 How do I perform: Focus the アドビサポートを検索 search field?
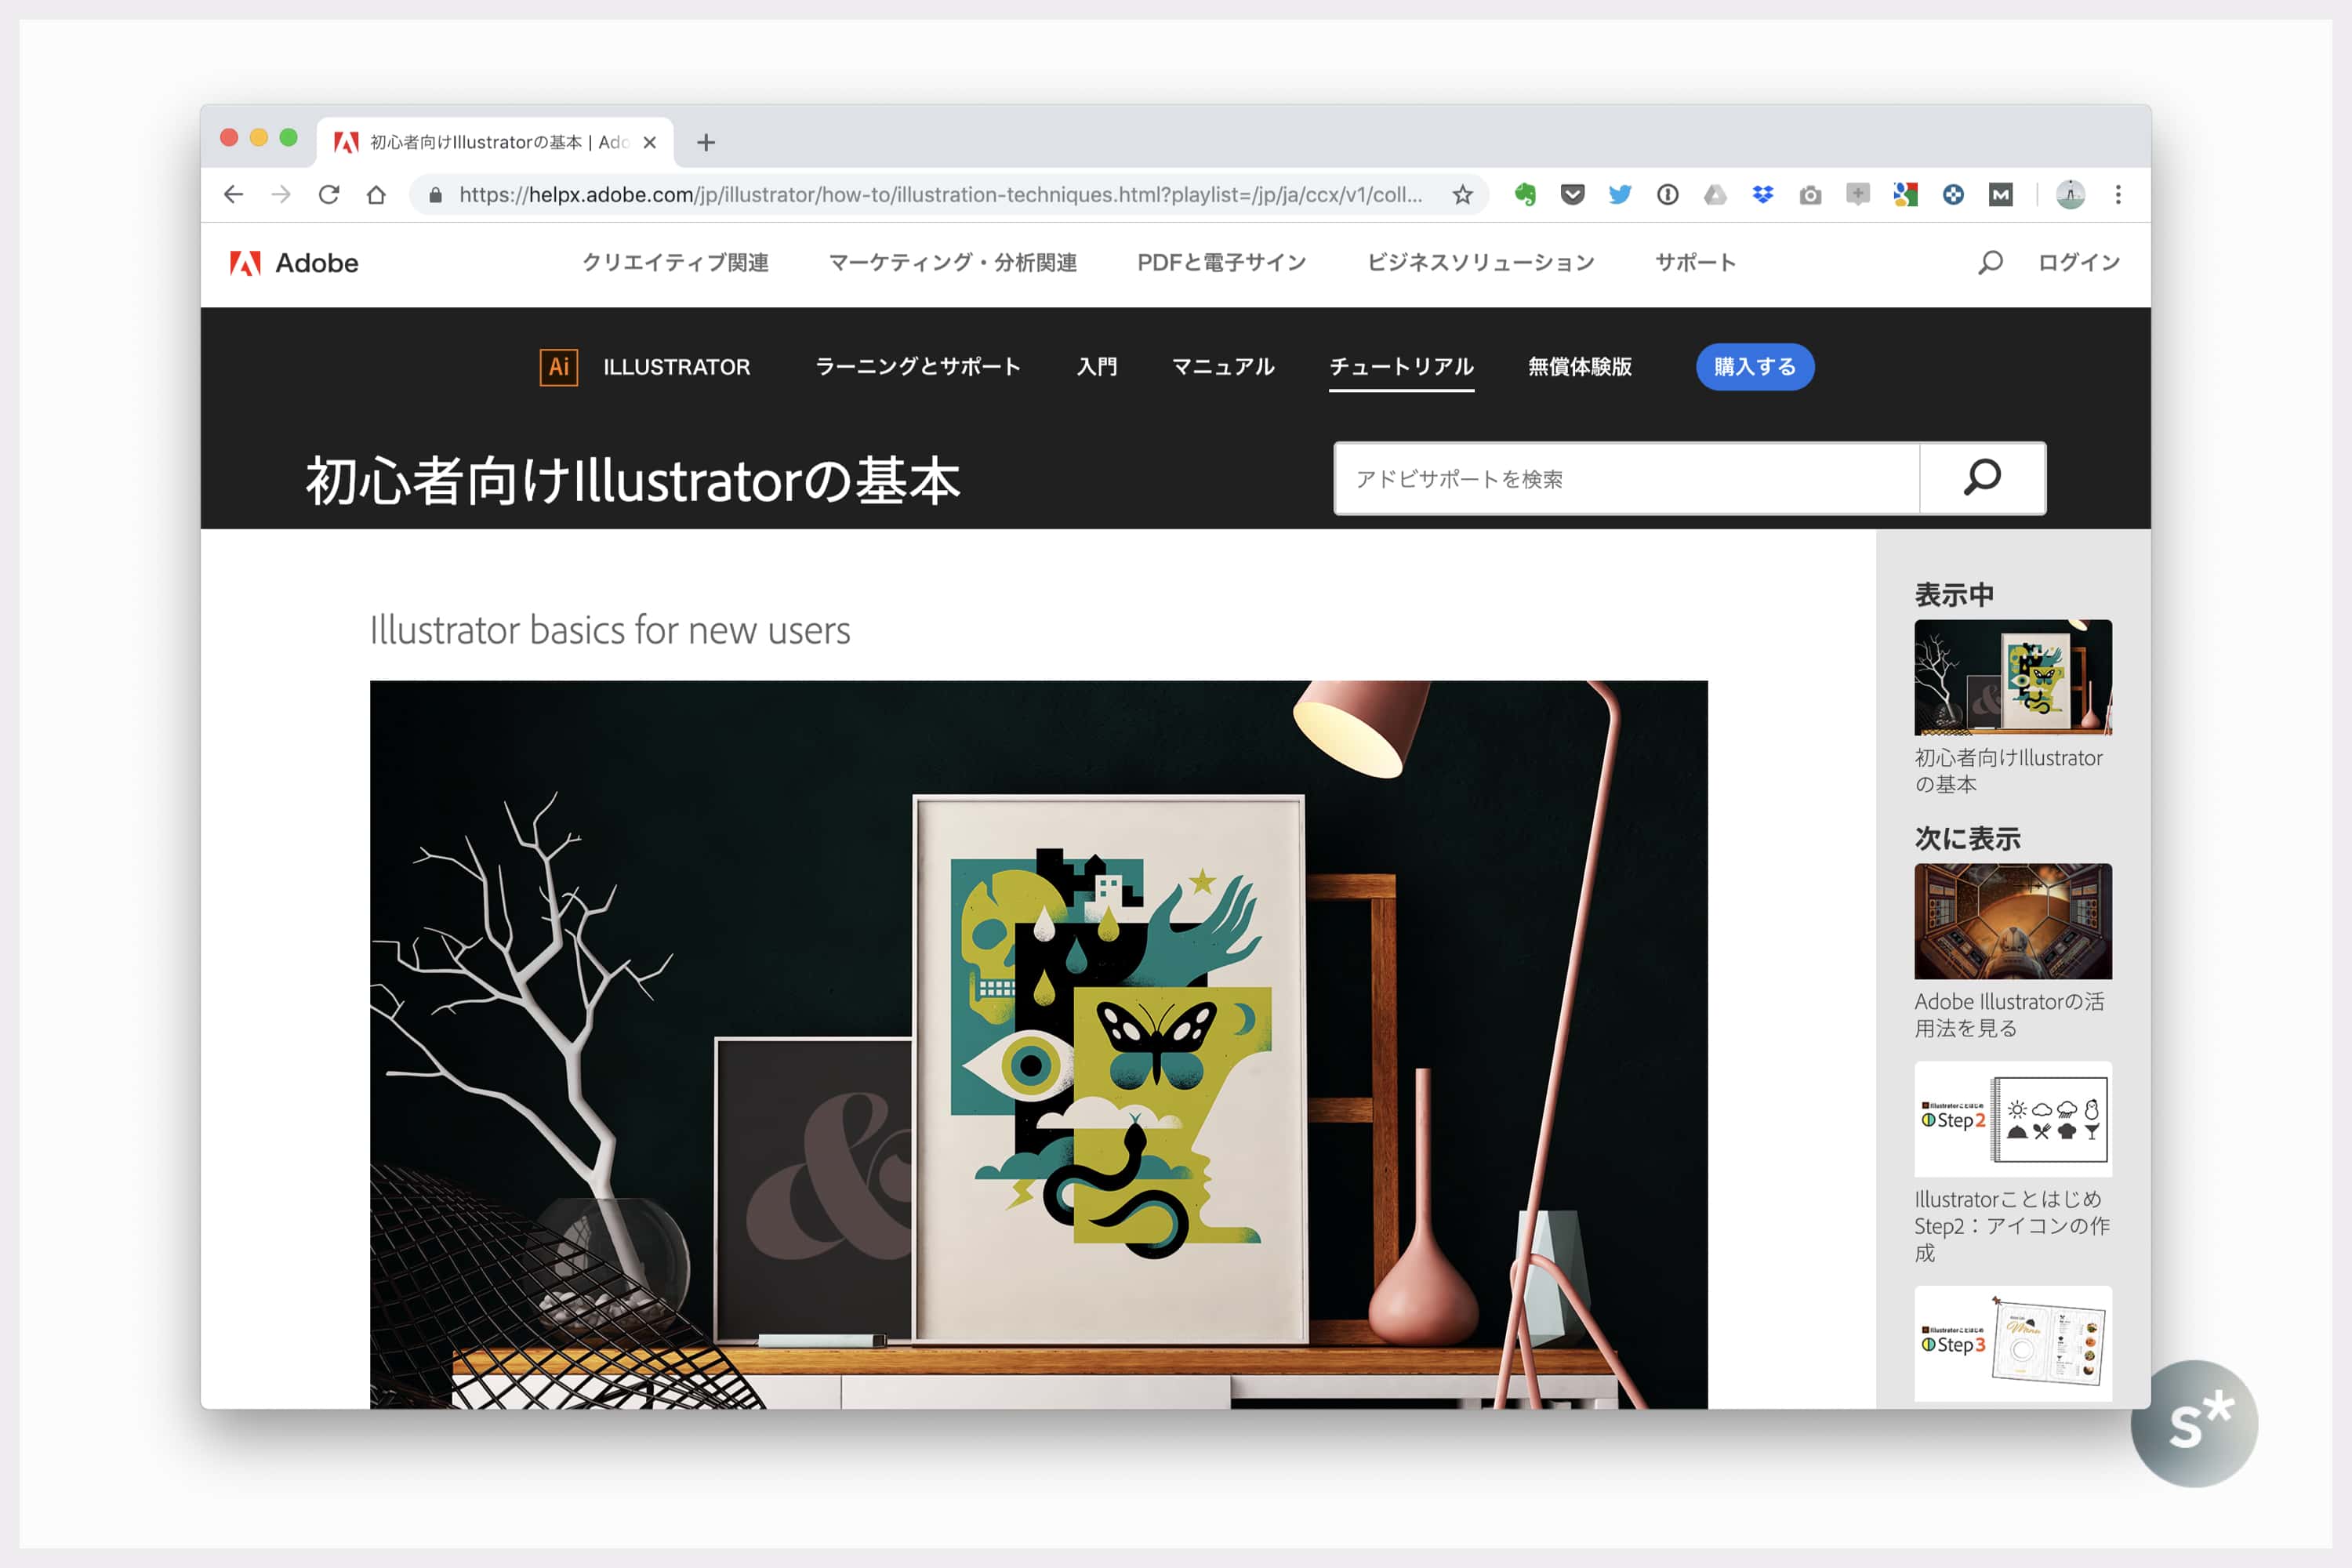(1626, 479)
